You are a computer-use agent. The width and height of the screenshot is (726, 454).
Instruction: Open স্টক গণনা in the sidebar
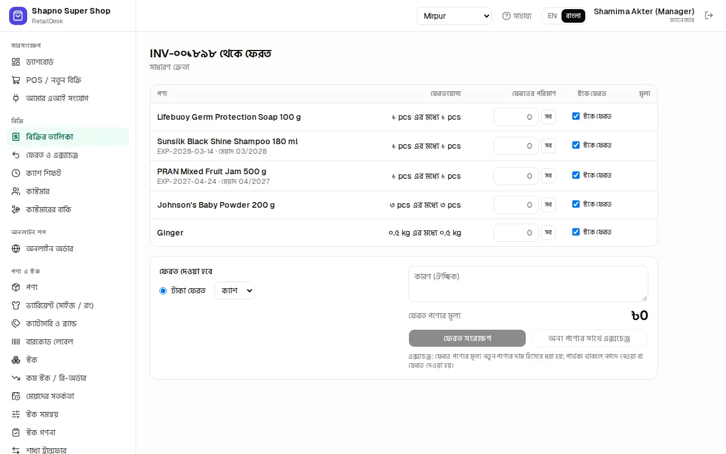[68, 432]
